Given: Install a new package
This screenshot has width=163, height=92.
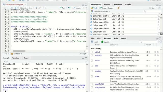Looking at the screenshot, I should click(94, 42).
